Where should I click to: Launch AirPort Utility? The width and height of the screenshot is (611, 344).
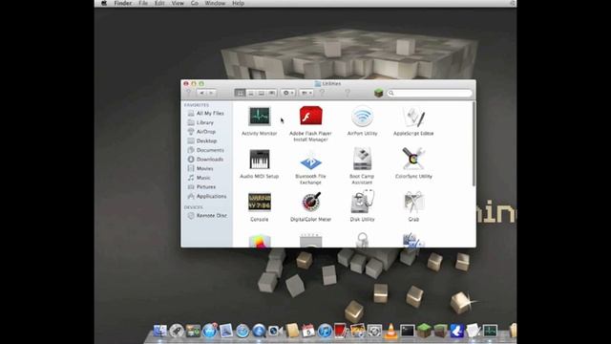[362, 116]
